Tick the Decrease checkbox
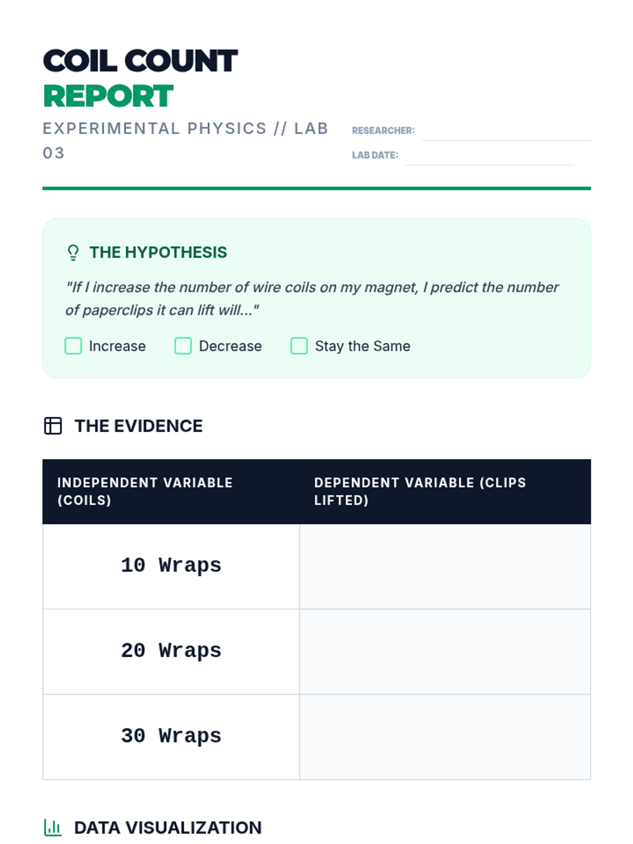The image size is (633, 844). (183, 346)
